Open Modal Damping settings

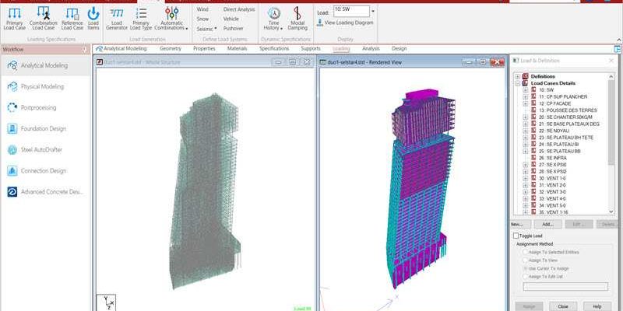pyautogui.click(x=297, y=18)
